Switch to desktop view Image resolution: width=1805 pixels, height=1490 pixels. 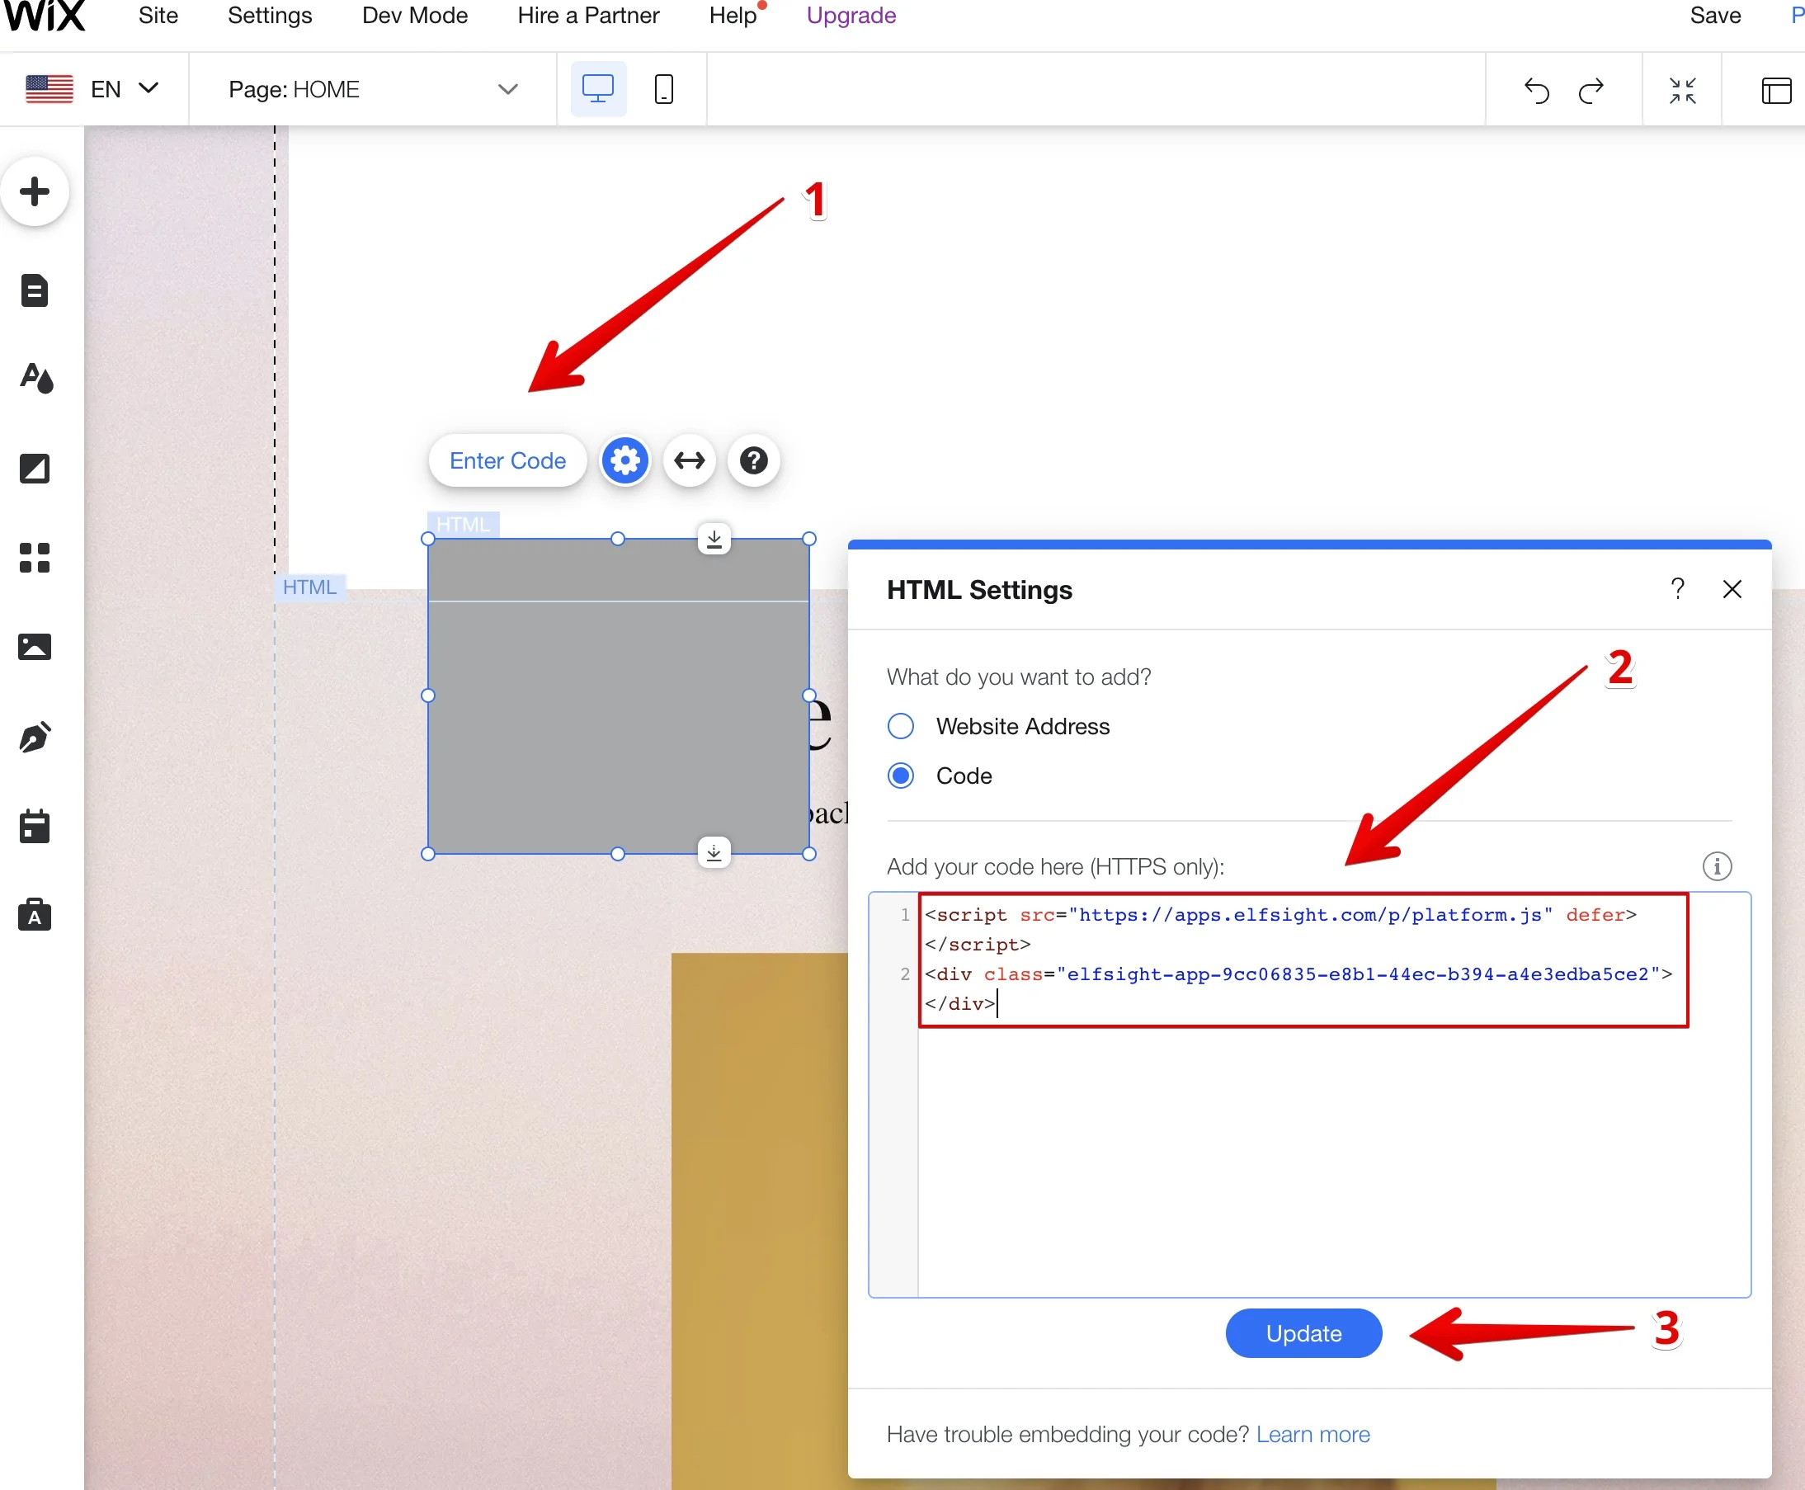tap(598, 88)
